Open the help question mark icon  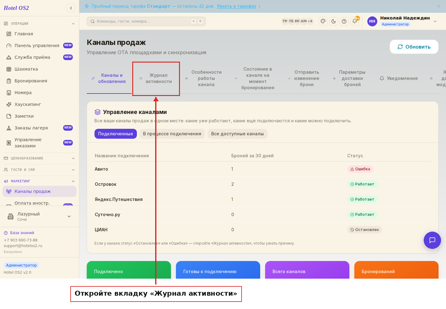[344, 21]
